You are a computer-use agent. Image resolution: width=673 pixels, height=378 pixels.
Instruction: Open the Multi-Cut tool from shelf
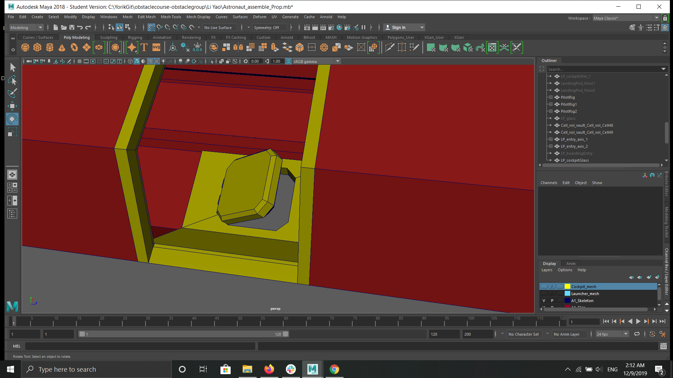[x=389, y=47]
